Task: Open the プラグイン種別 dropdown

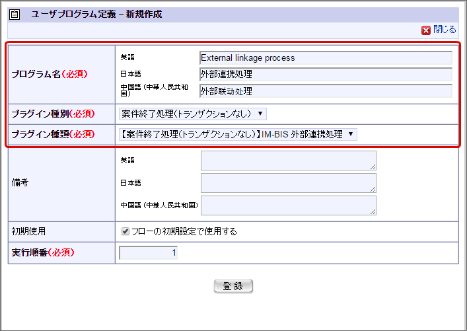Action: tap(193, 114)
